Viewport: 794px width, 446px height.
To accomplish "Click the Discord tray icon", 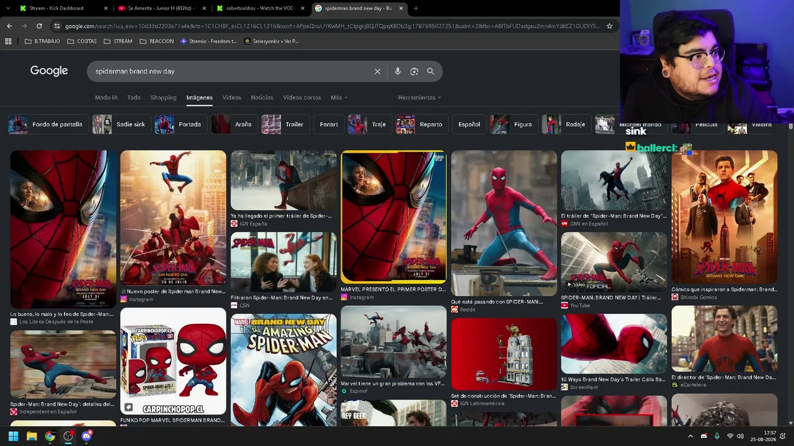I will (x=703, y=436).
